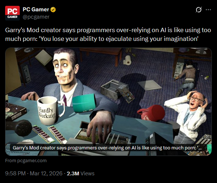The image size is (217, 183).
Task: Open the Grok slashed-circle icon
Action: tap(199, 10)
